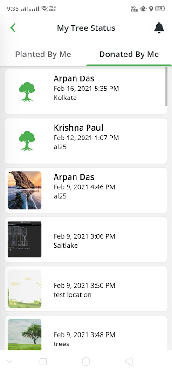This screenshot has height=373, width=172.
Task: Select Donated By Me tab
Action: [129, 54]
